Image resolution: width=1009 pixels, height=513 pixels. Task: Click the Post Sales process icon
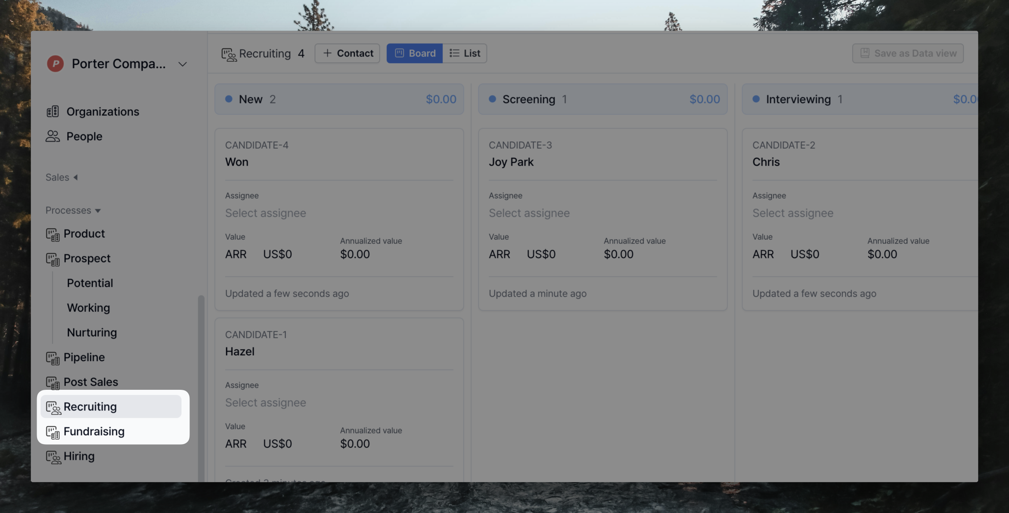(x=53, y=382)
